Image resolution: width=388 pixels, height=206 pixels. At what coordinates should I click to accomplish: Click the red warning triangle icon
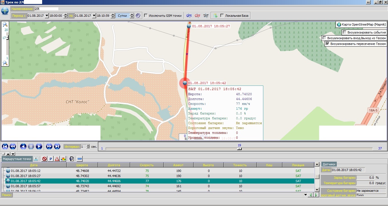tap(57, 159)
